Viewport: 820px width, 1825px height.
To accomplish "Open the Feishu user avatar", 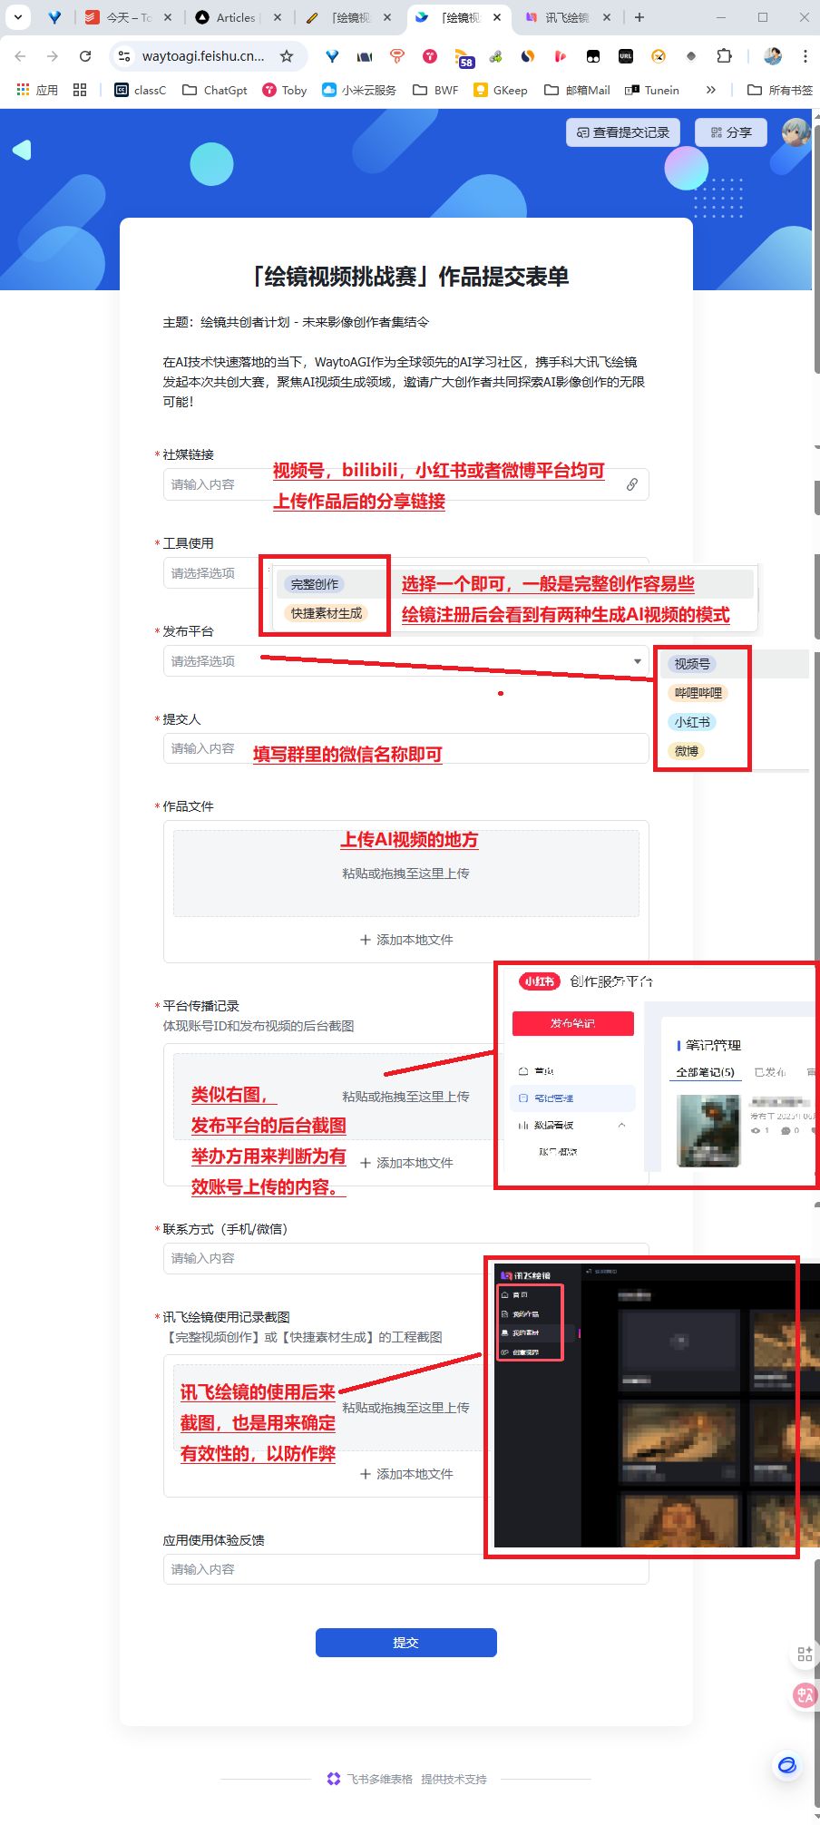I will [x=796, y=132].
